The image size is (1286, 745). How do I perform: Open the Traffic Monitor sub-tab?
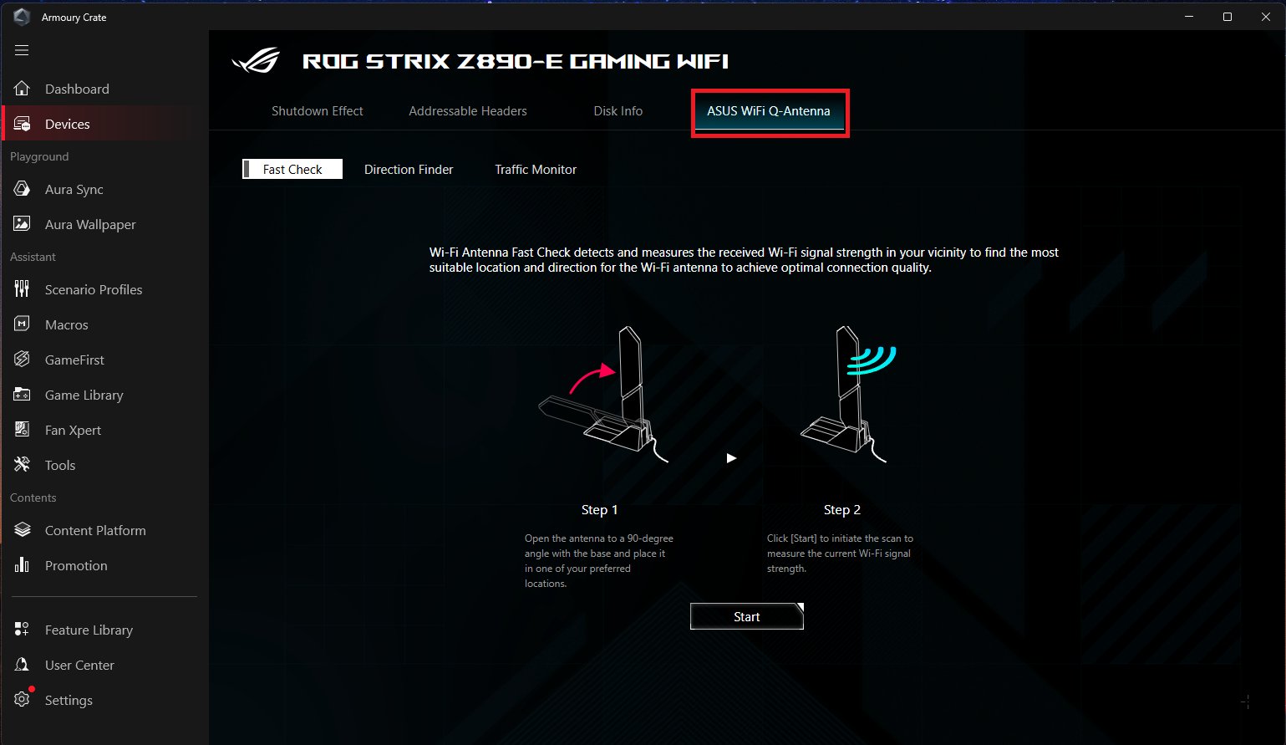(x=536, y=170)
